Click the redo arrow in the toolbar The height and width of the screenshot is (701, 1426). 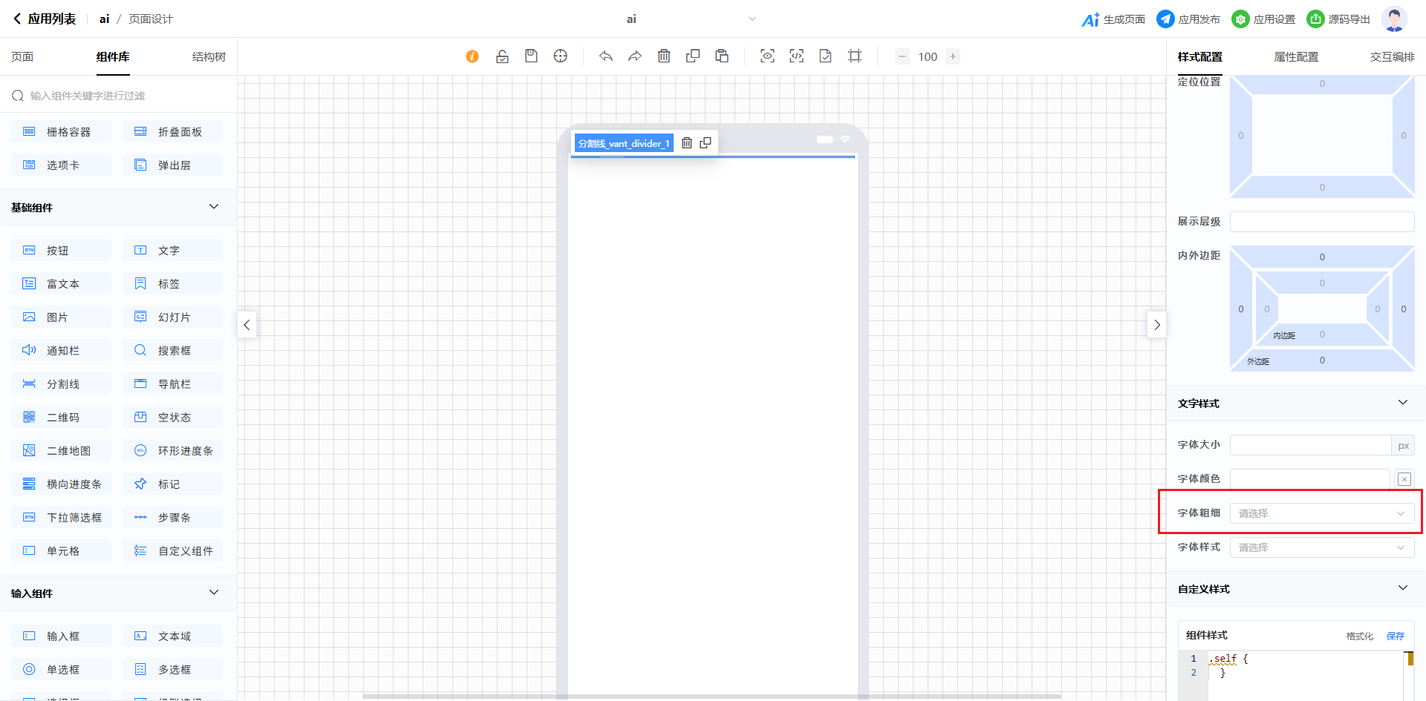pos(635,56)
